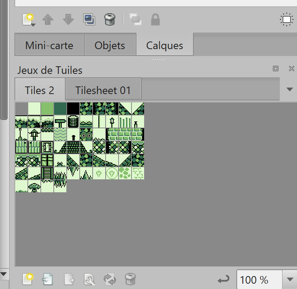The height and width of the screenshot is (289, 297).
Task: Select the black tile in first row
Action: pyautogui.click(x=73, y=109)
